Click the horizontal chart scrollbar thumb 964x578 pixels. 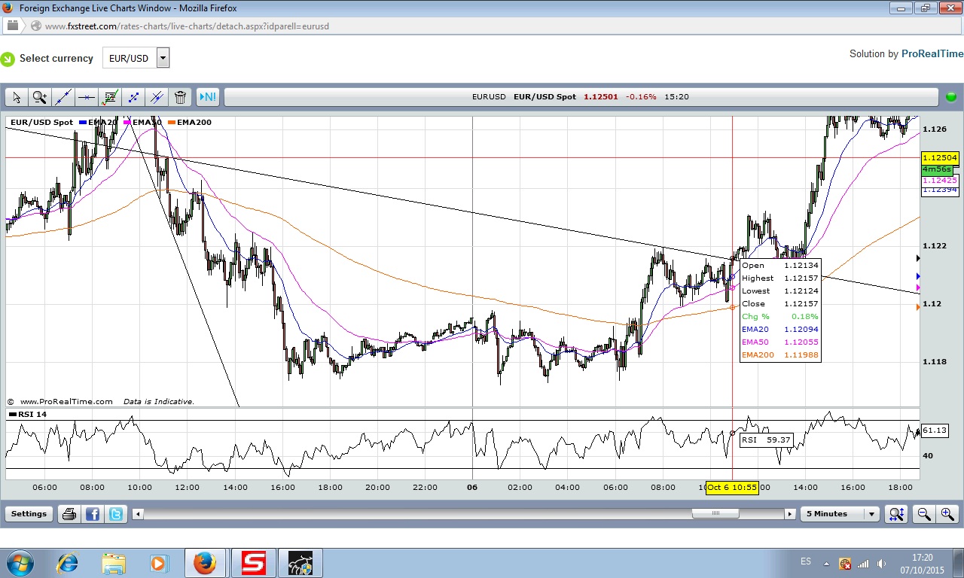pyautogui.click(x=715, y=514)
